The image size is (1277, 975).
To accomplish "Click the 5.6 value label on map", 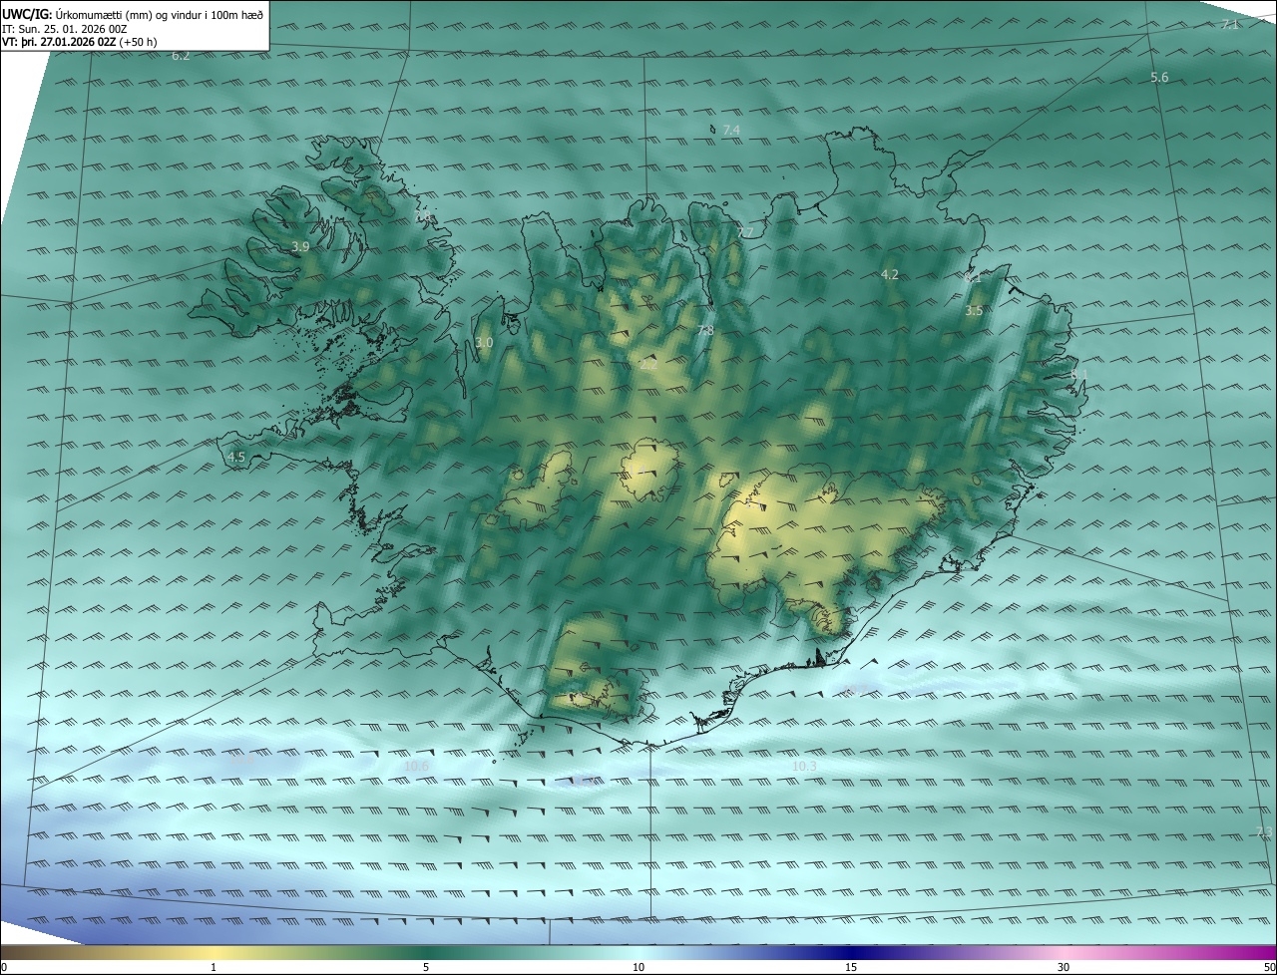I will click(x=1159, y=77).
